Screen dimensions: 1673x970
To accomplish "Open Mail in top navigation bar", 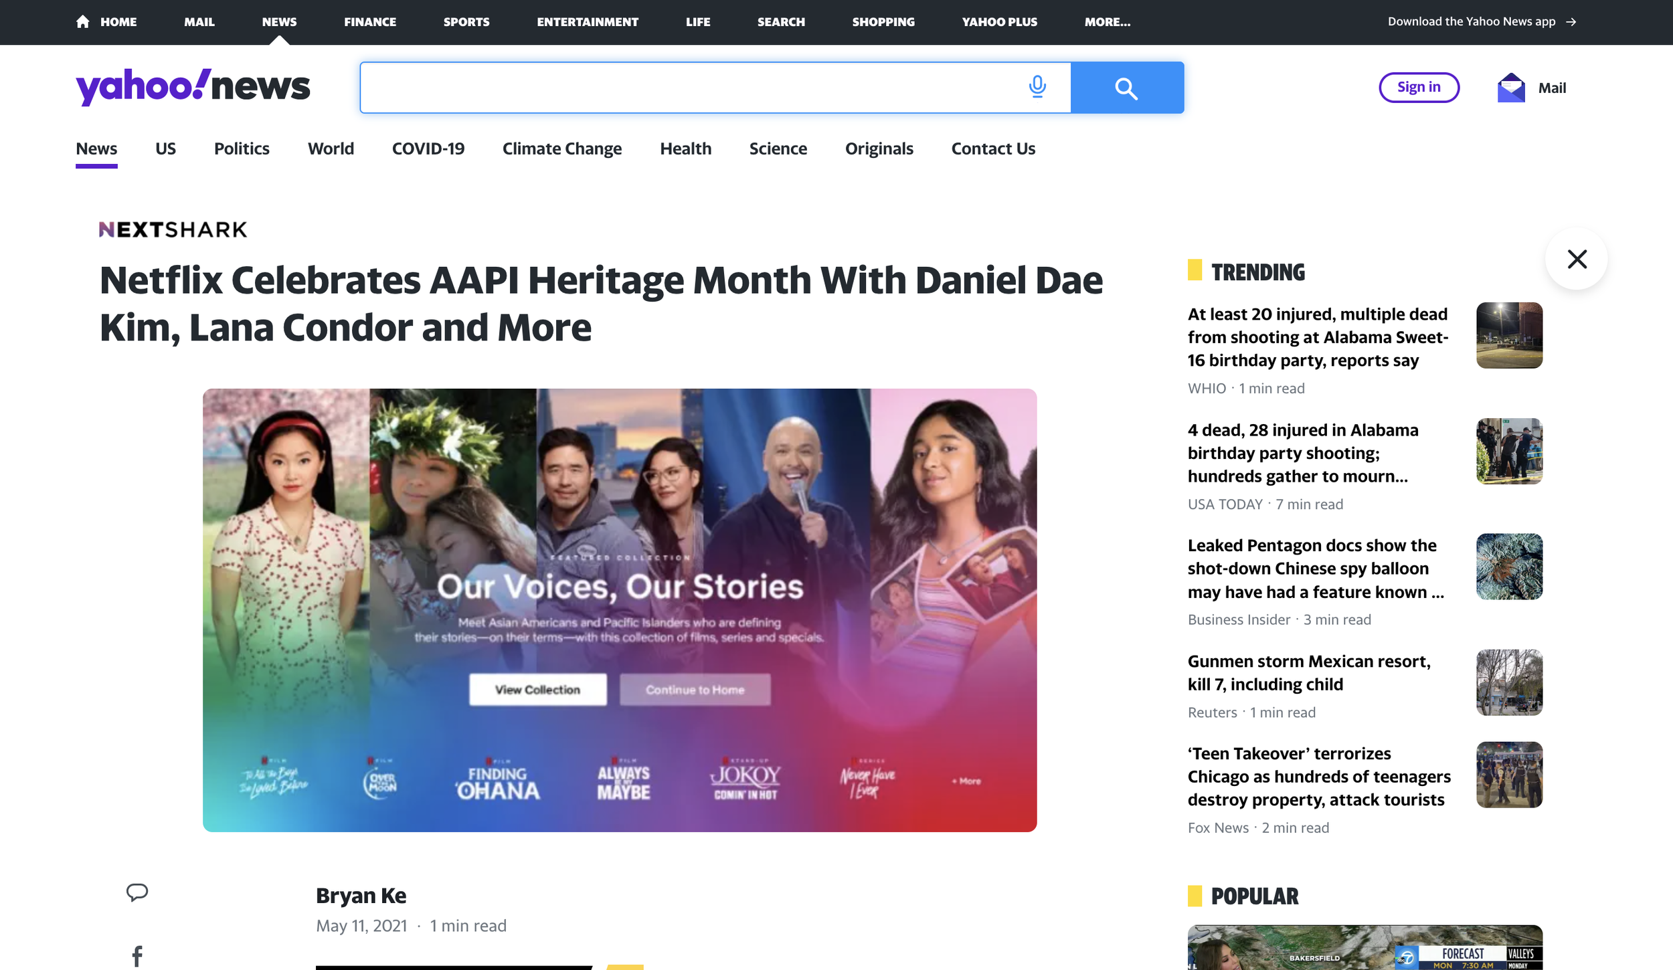I will pos(199,22).
